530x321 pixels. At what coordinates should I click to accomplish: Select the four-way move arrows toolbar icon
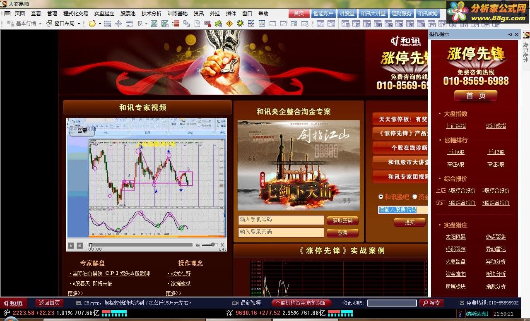click(118, 24)
